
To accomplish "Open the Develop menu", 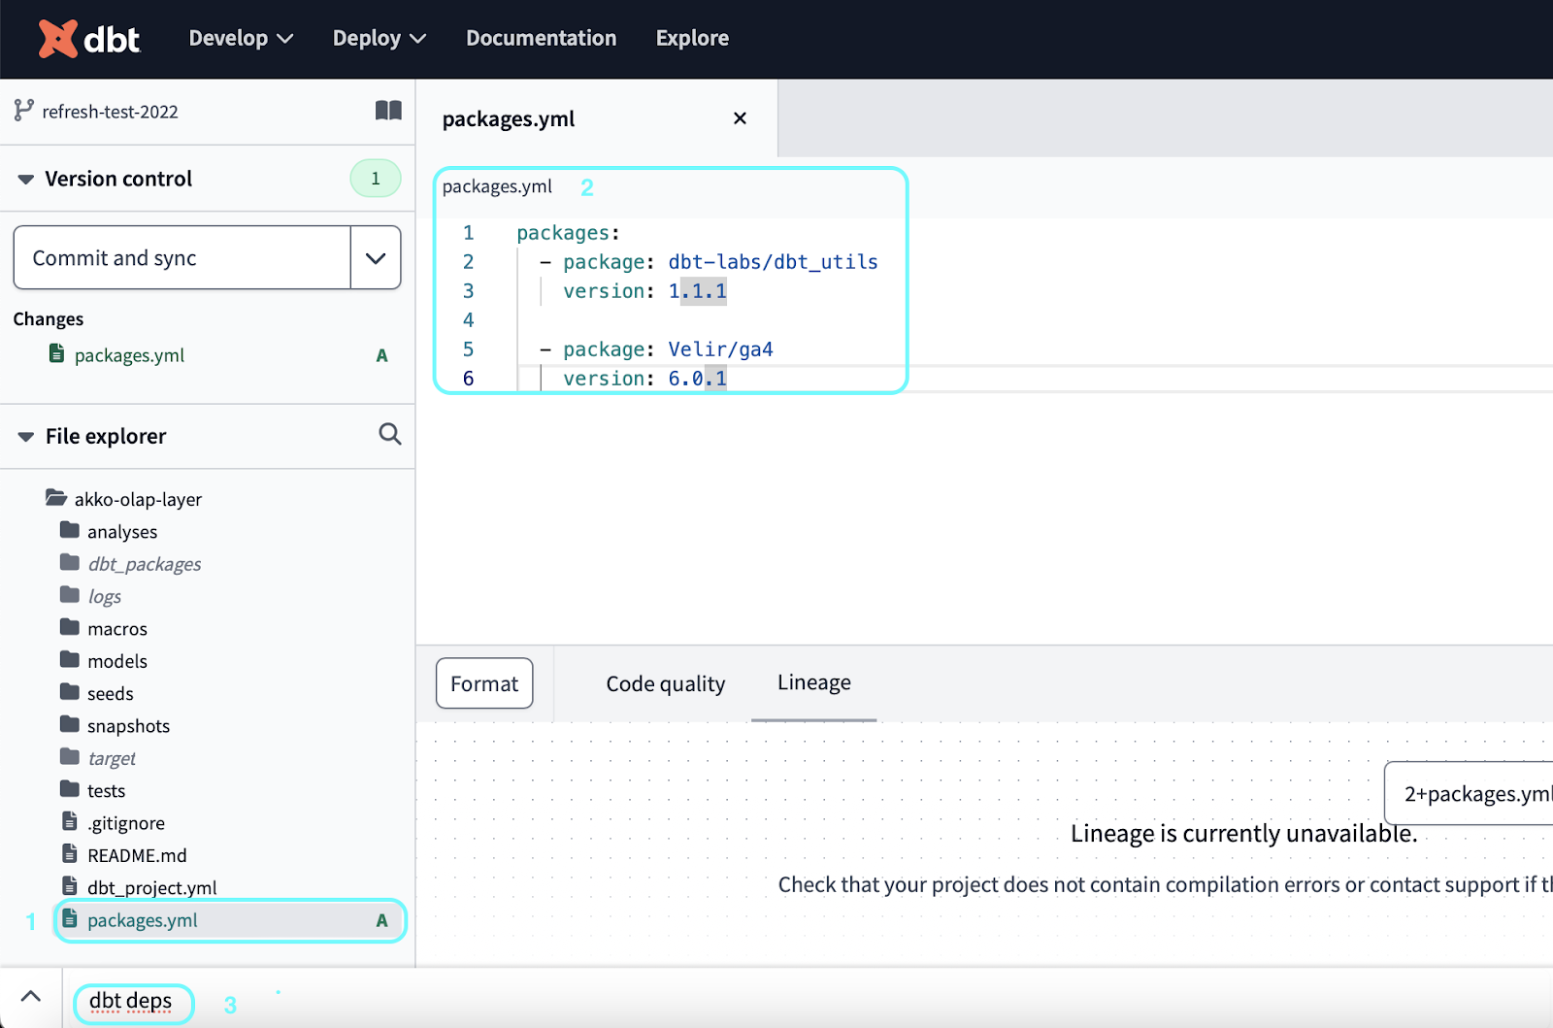I will pyautogui.click(x=241, y=39).
